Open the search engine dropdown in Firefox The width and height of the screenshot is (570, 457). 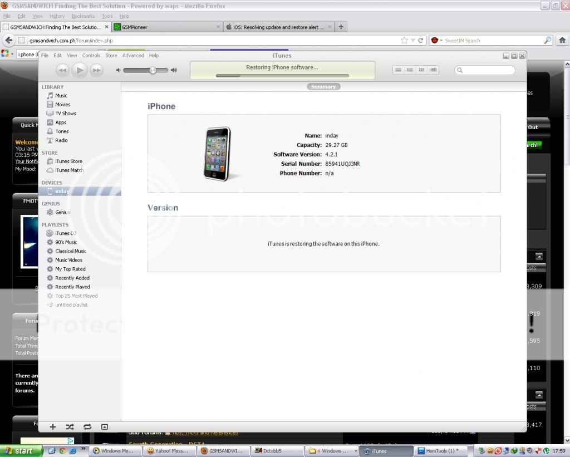[x=436, y=40]
